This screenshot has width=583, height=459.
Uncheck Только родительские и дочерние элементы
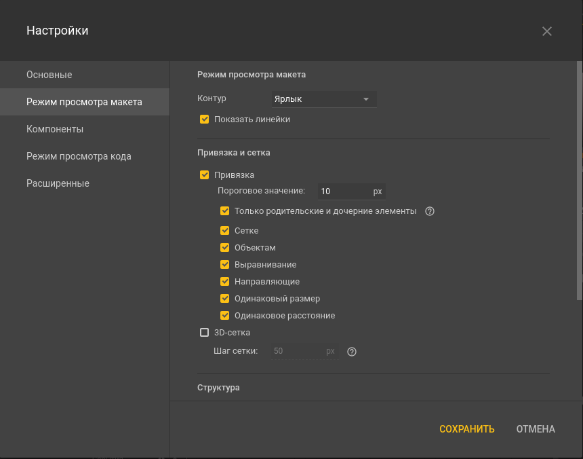[225, 211]
